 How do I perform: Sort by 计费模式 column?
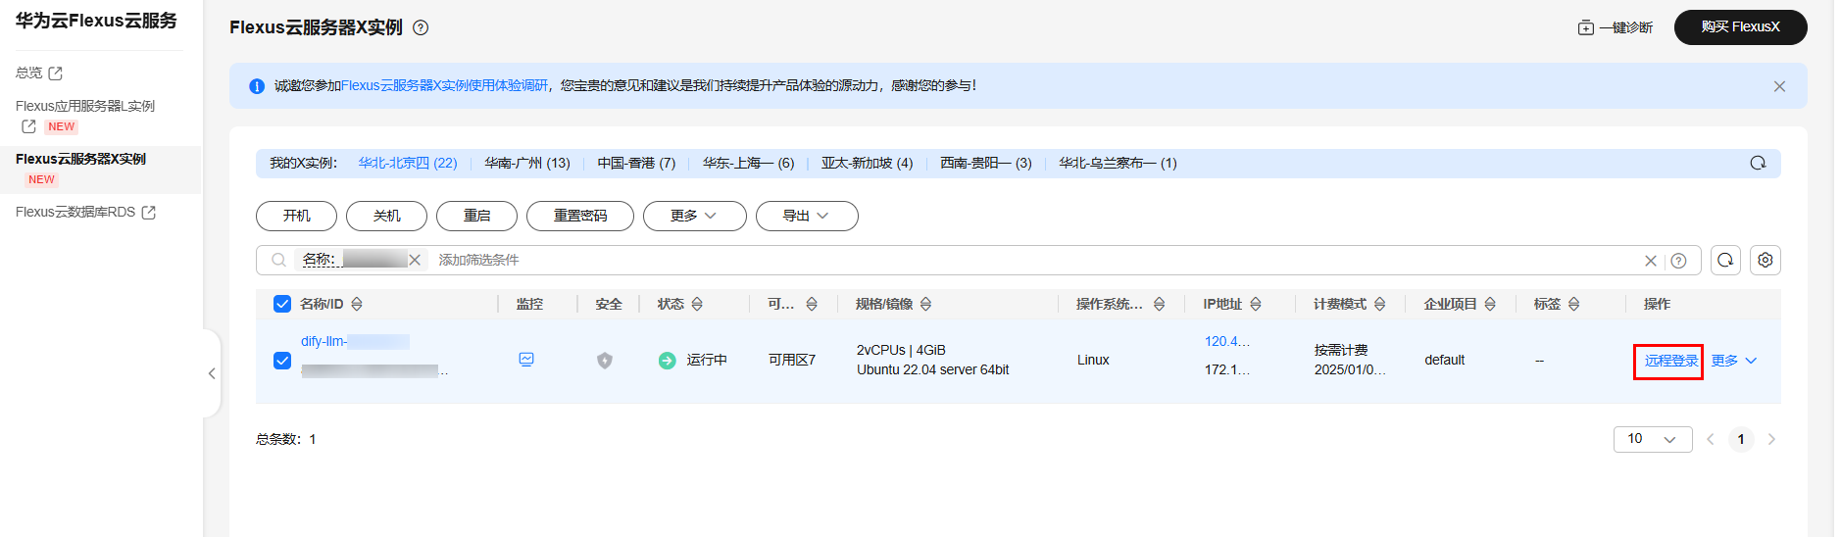(1379, 304)
